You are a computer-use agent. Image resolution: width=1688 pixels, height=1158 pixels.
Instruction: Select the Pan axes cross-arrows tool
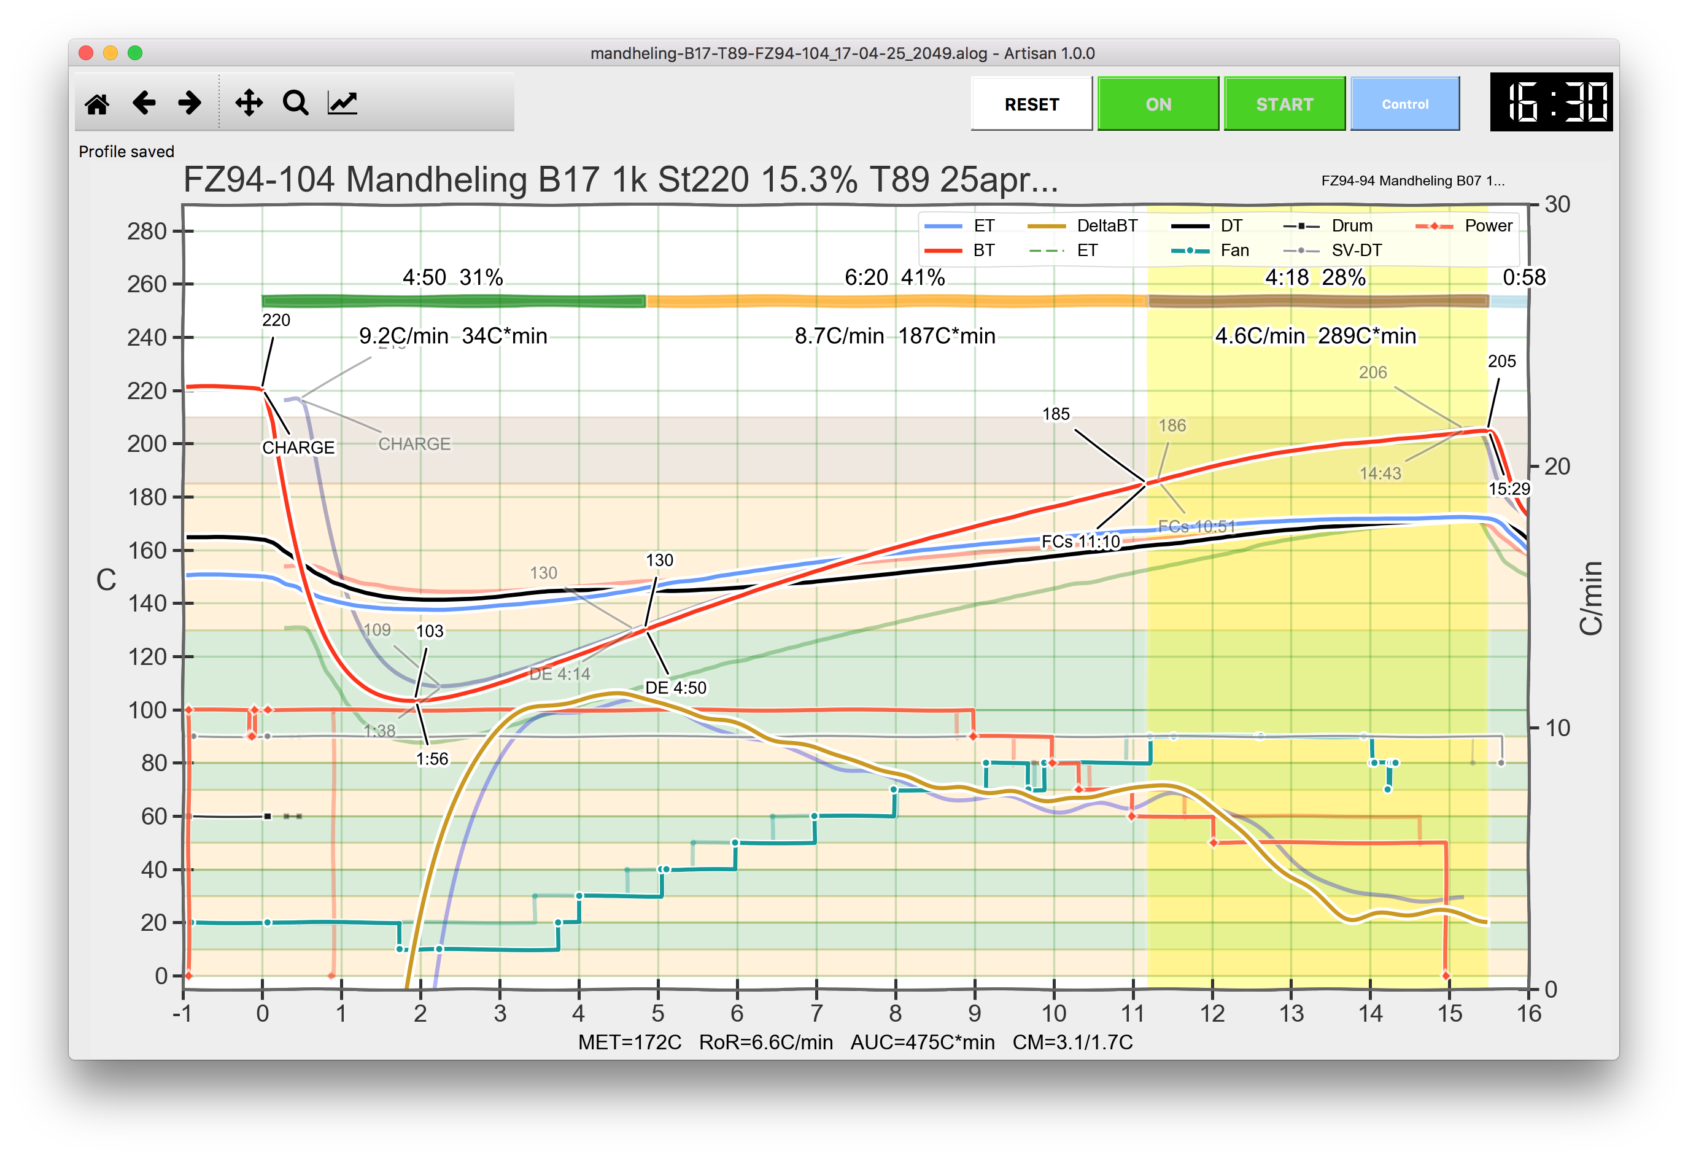pyautogui.click(x=249, y=103)
